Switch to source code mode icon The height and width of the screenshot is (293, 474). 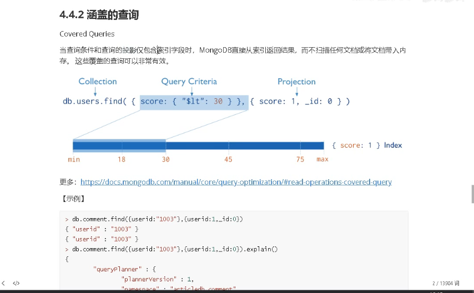coord(16,284)
